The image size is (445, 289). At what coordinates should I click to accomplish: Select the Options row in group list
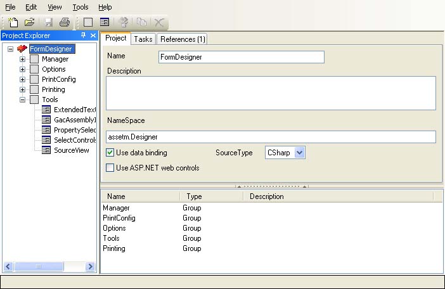point(114,228)
